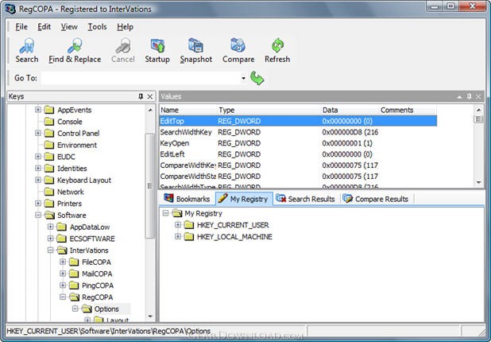This screenshot has height=342, width=491.
Task: Open the Tools menu
Action: 97,26
